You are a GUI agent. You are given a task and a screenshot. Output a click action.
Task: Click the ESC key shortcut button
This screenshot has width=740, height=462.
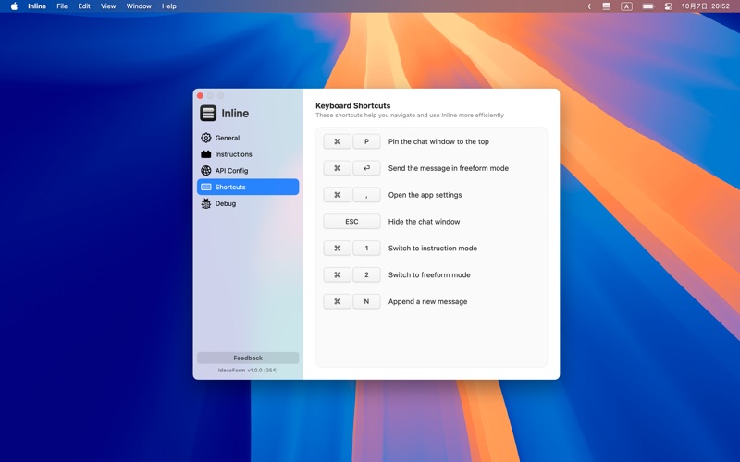351,222
